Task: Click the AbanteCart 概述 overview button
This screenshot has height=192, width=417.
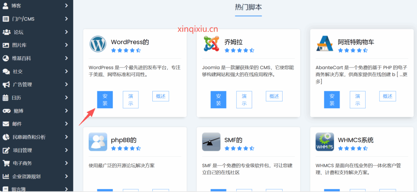Action: click(x=387, y=96)
